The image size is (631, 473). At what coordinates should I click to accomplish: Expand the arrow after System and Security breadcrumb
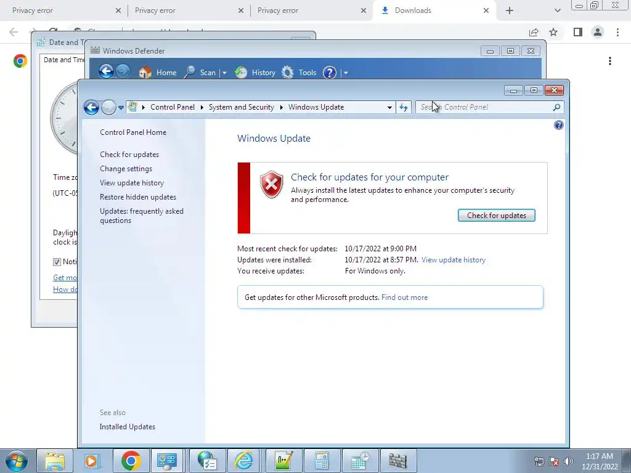pos(281,107)
